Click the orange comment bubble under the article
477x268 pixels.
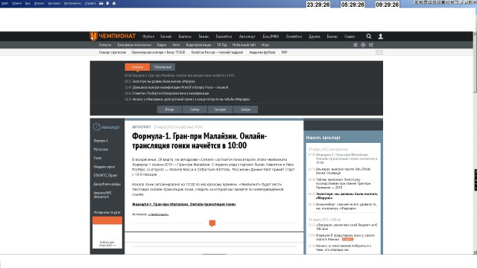pos(212,223)
